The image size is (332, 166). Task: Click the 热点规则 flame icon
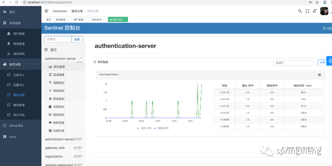50,99
